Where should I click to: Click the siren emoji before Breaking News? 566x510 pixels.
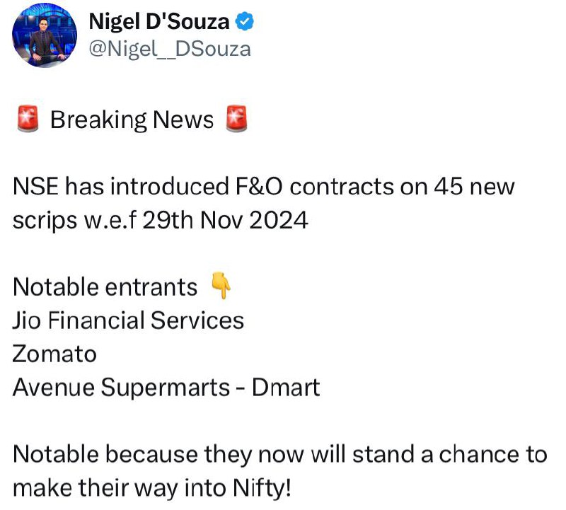(x=28, y=119)
